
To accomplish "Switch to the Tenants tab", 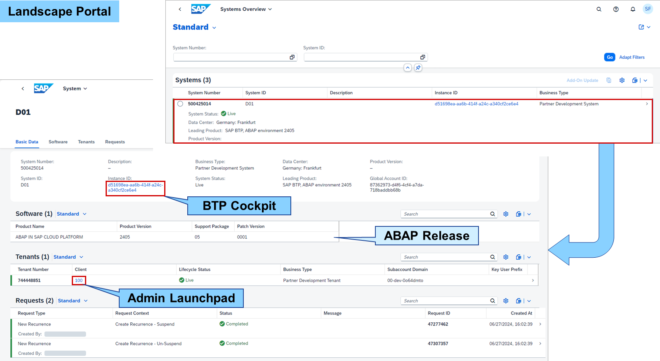I will 86,142.
